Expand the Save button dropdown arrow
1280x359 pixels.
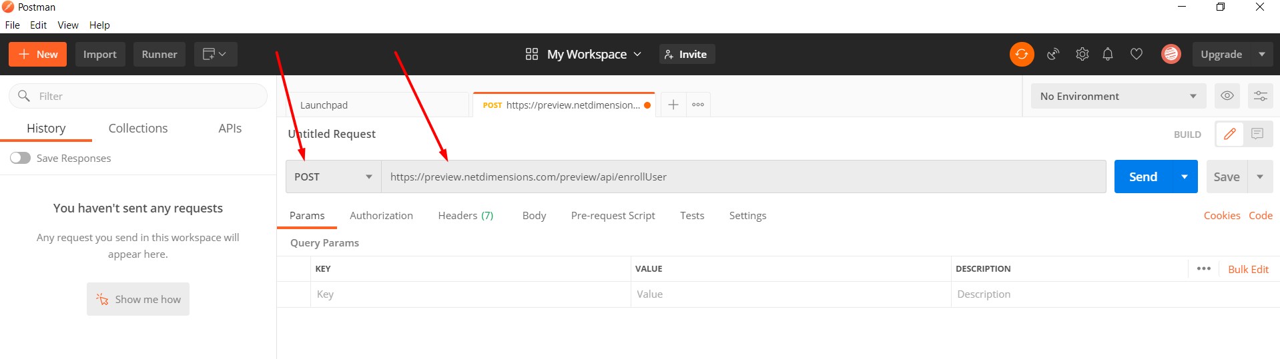[1260, 177]
